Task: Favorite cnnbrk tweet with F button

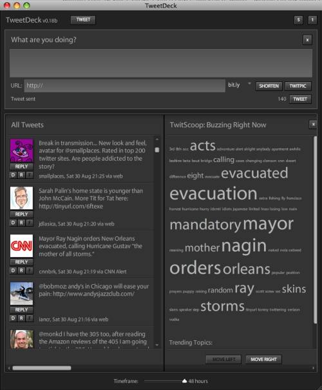Action: pos(30,271)
